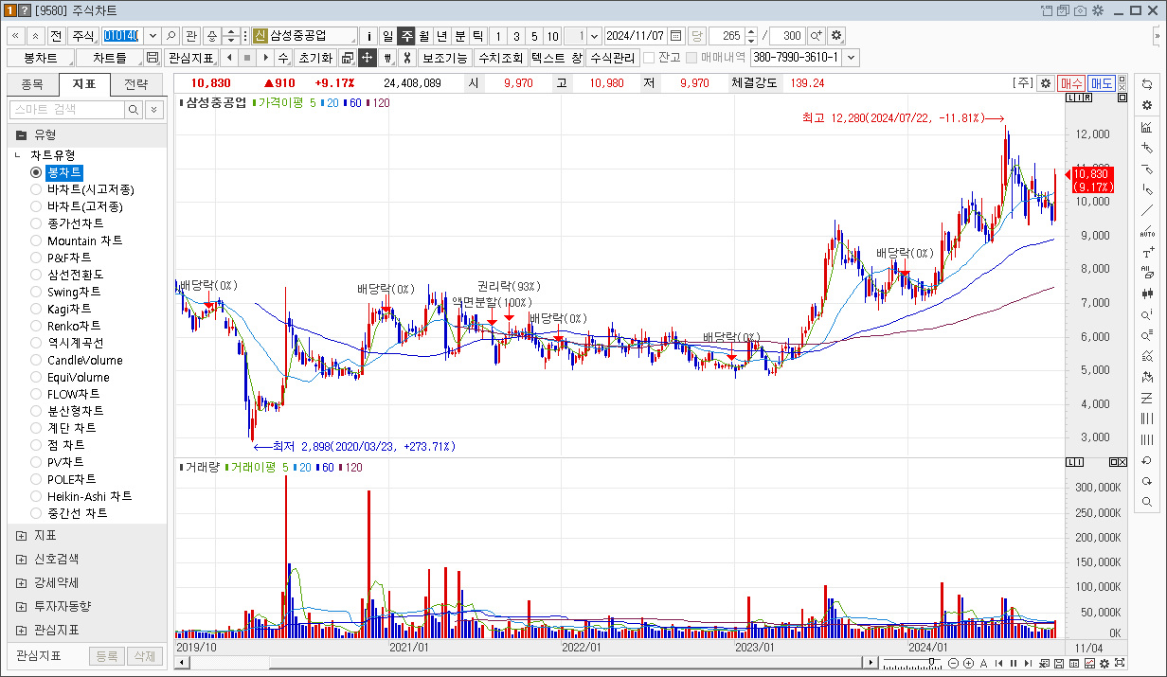Click the 초기화 reset button

pyautogui.click(x=314, y=58)
